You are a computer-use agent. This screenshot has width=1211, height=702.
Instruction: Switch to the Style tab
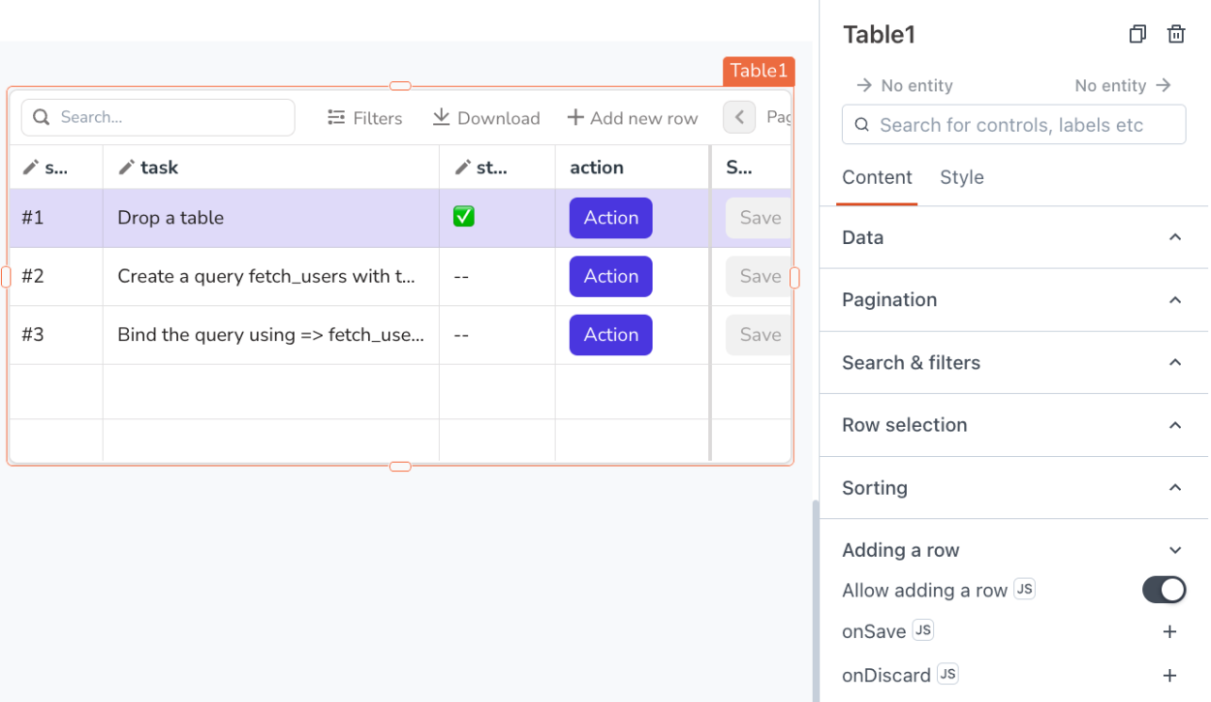point(961,177)
